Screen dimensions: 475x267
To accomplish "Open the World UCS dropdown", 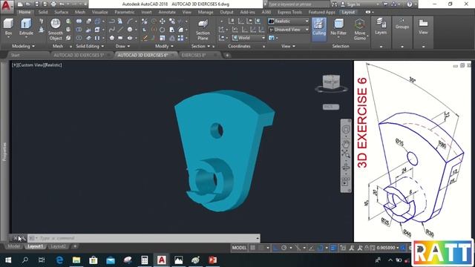I will click(x=249, y=38).
